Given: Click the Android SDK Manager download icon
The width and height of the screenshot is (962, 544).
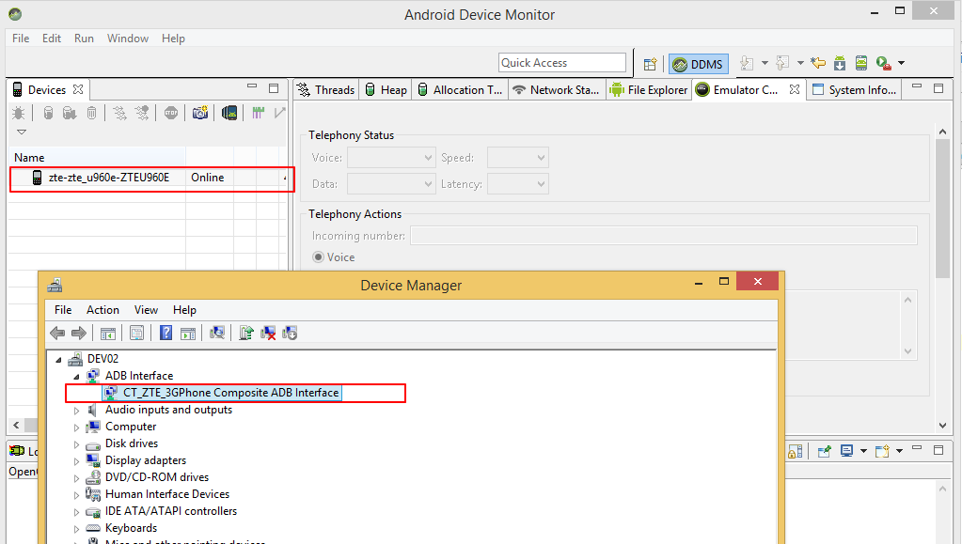Looking at the screenshot, I should coord(840,63).
